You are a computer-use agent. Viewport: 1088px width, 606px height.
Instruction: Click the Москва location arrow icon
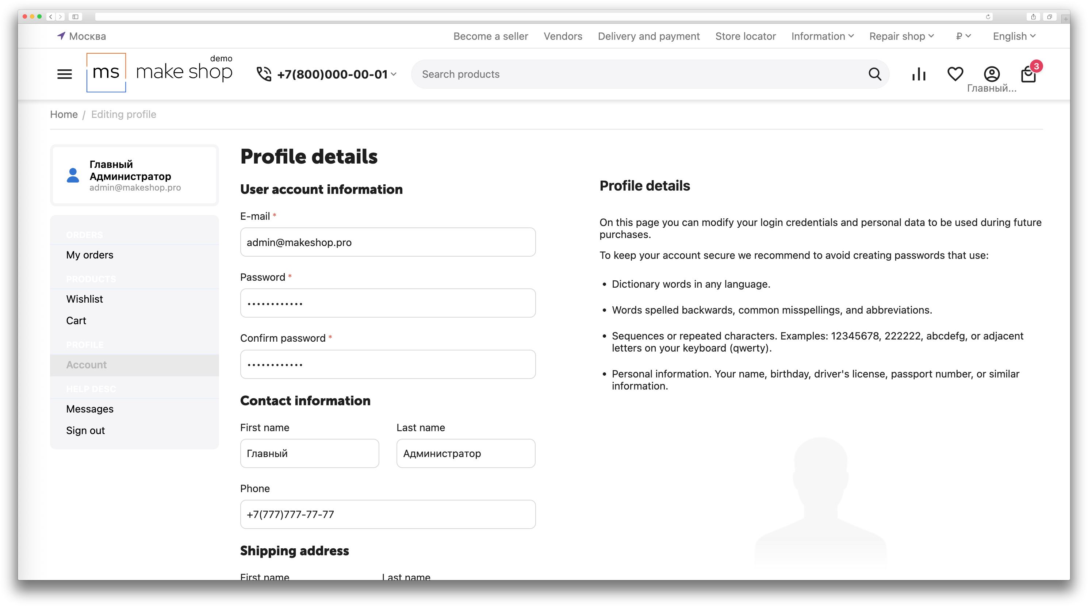61,36
